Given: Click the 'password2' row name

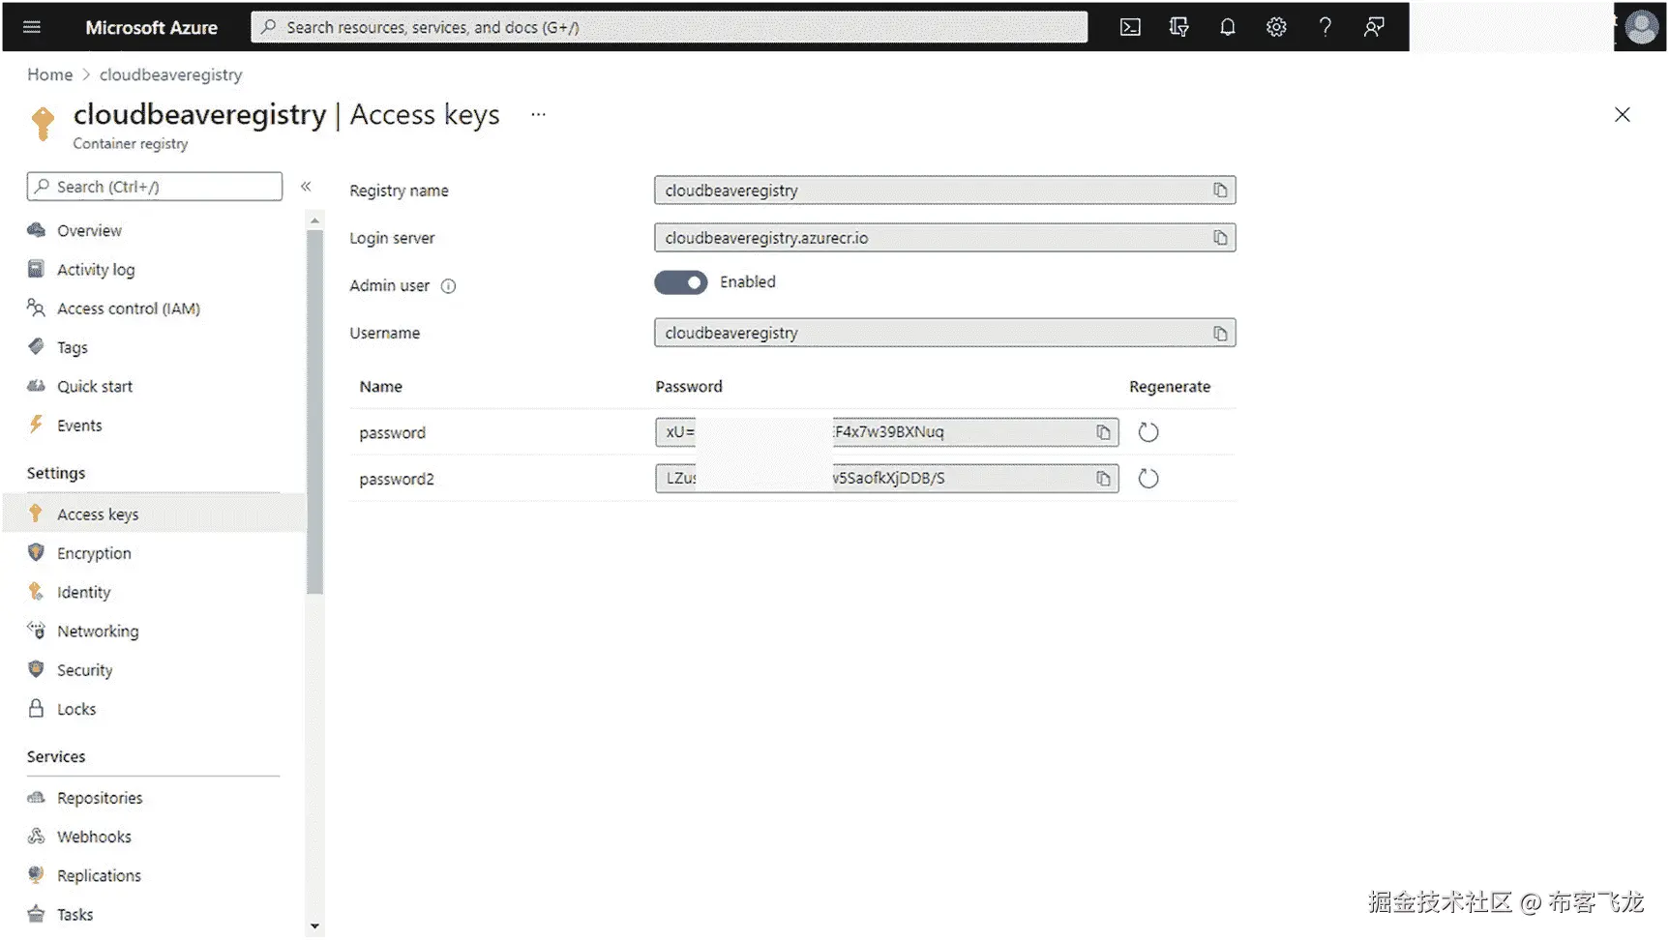Looking at the screenshot, I should 397,480.
